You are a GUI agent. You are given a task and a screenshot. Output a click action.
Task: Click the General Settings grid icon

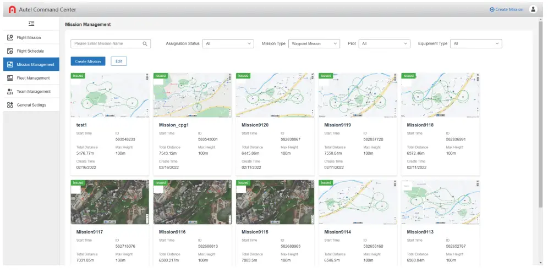pyautogui.click(x=10, y=105)
